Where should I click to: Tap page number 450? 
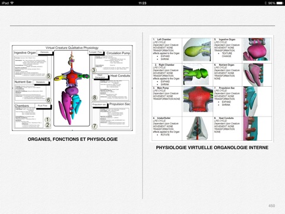pos(271,206)
